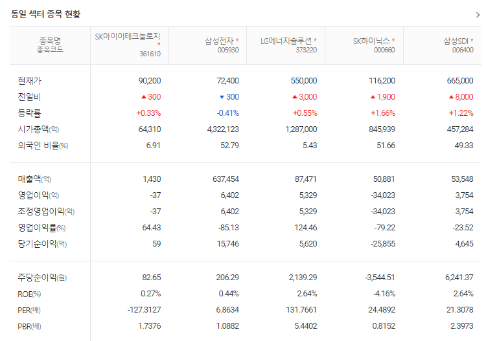Click the 전일비 row label

pyautogui.click(x=29, y=97)
